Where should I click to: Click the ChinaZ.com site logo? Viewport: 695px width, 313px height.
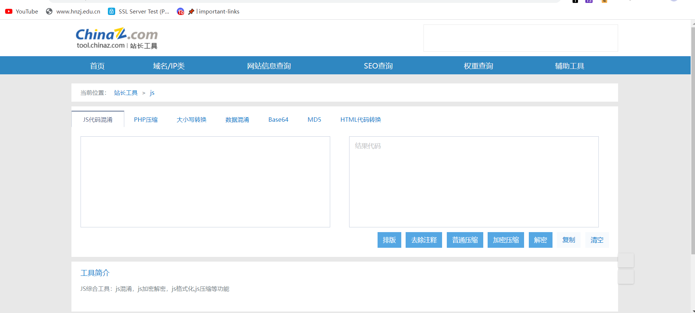[117, 38]
